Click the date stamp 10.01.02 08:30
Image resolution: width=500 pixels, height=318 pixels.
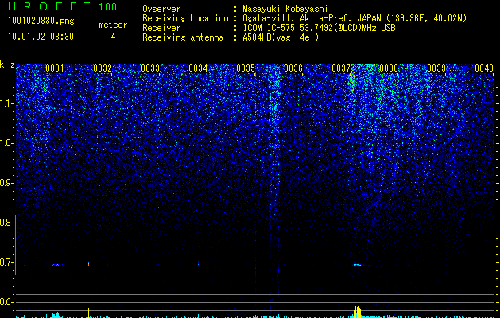pyautogui.click(x=41, y=37)
